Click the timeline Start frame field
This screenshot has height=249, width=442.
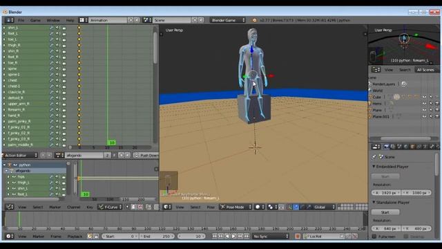[119, 237]
